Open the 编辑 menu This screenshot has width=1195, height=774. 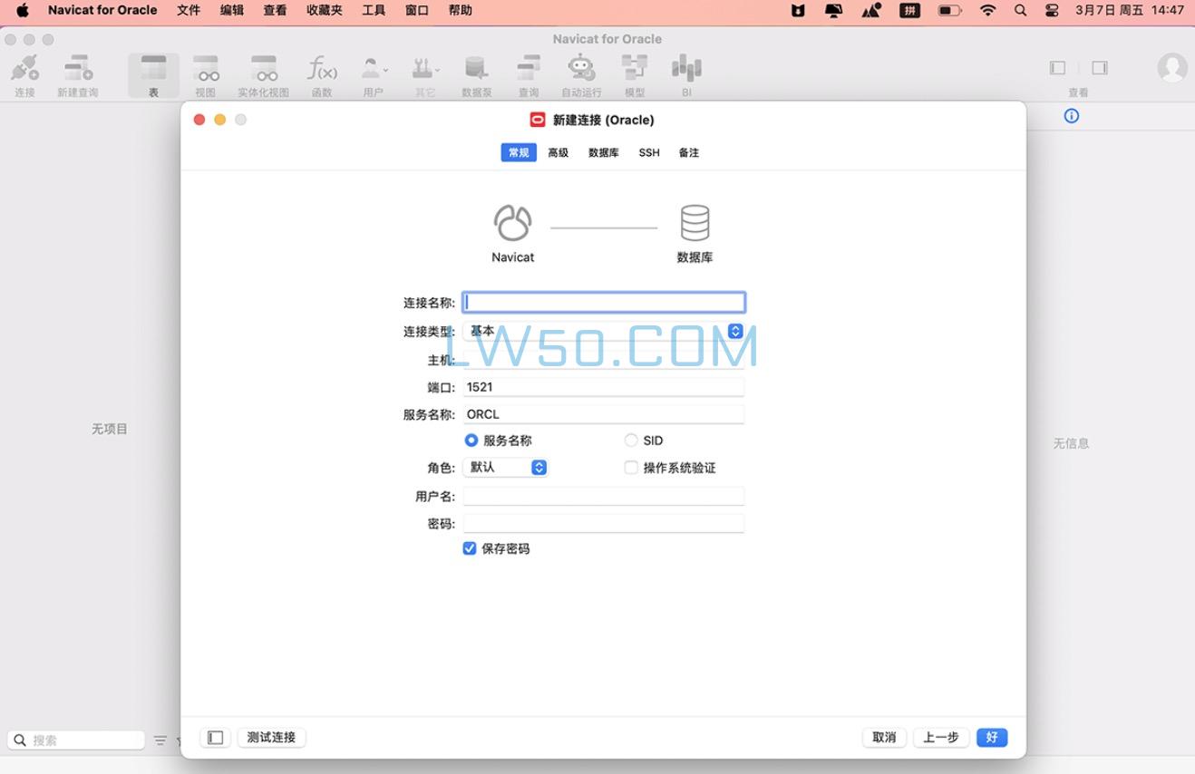(x=232, y=11)
